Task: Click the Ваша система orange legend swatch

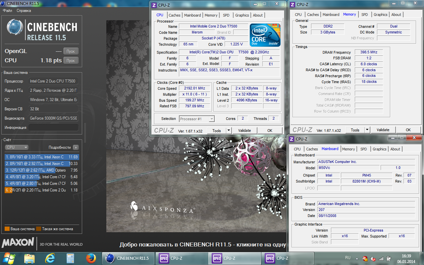Action: coord(7,229)
